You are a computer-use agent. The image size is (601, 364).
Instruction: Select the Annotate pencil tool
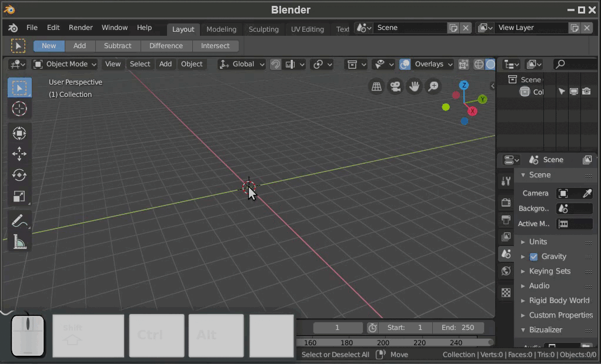tap(19, 221)
